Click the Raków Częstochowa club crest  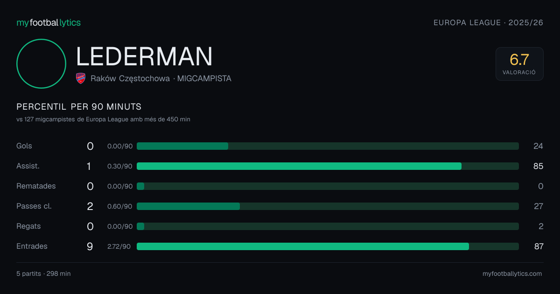(x=81, y=78)
